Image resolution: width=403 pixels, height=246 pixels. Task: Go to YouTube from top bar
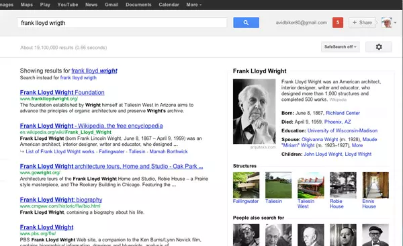point(68,5)
